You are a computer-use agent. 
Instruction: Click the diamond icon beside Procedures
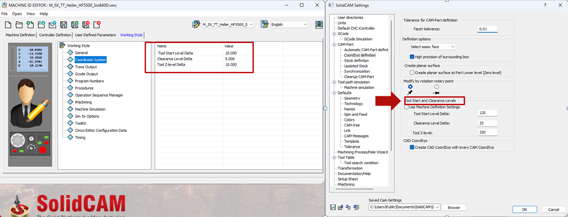70,88
